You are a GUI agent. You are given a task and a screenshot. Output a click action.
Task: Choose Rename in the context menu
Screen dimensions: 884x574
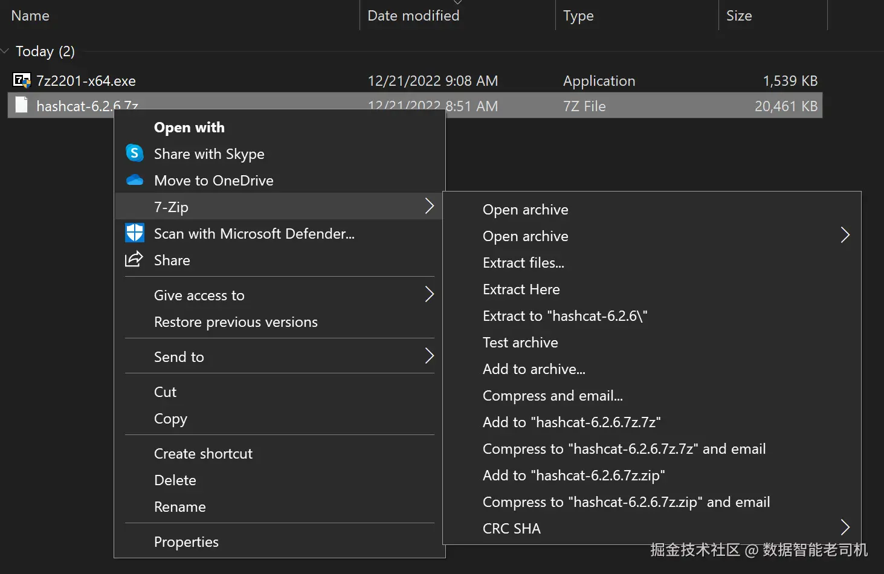coord(179,507)
